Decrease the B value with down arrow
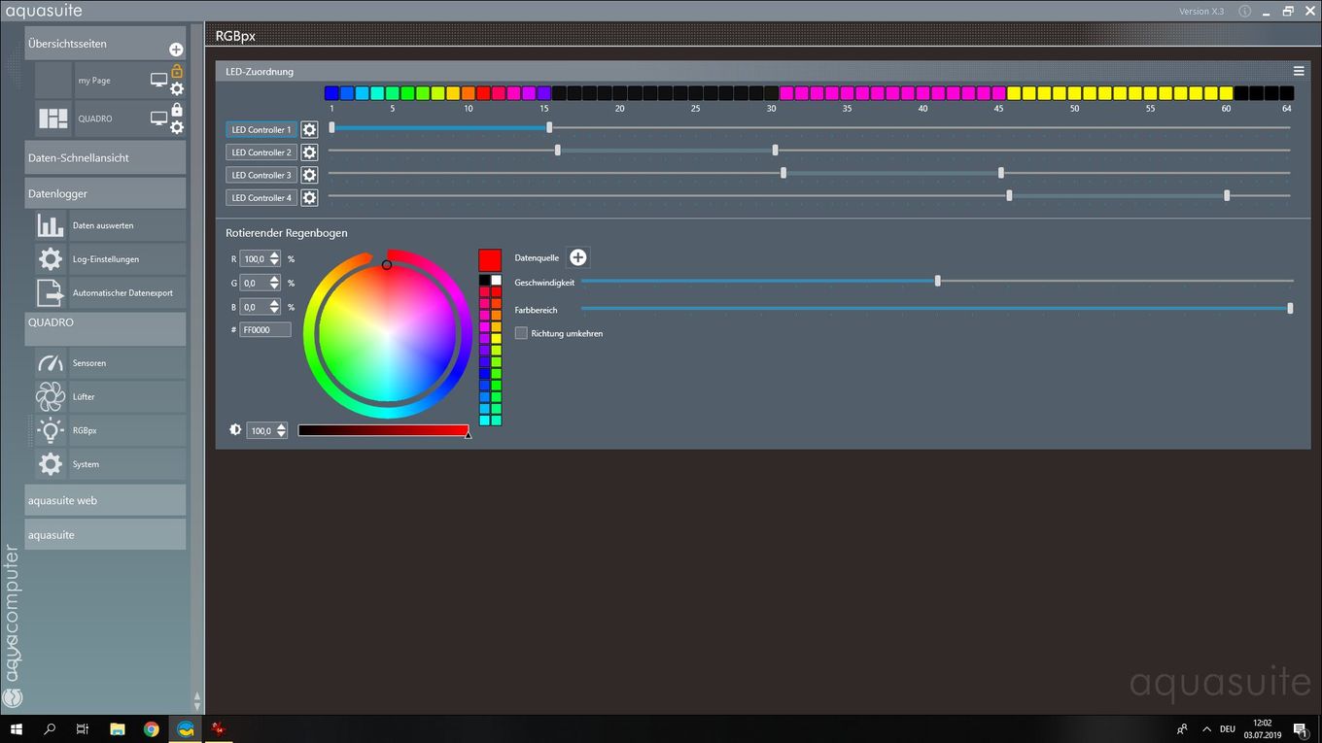The image size is (1322, 743). (x=275, y=310)
